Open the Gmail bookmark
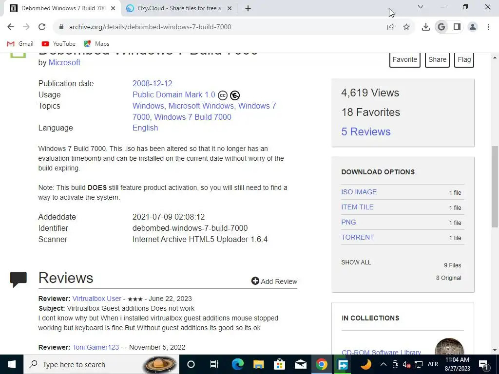 coord(20,44)
